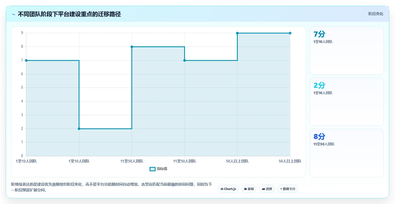Click the chart title 不同团队阶段下平台建设重点的迁移路径
Screen dimensions: 395x204
(69, 14)
